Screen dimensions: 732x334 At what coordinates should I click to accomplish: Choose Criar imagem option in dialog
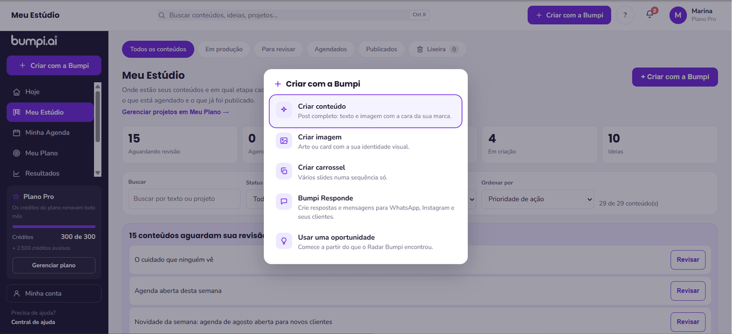tap(365, 141)
